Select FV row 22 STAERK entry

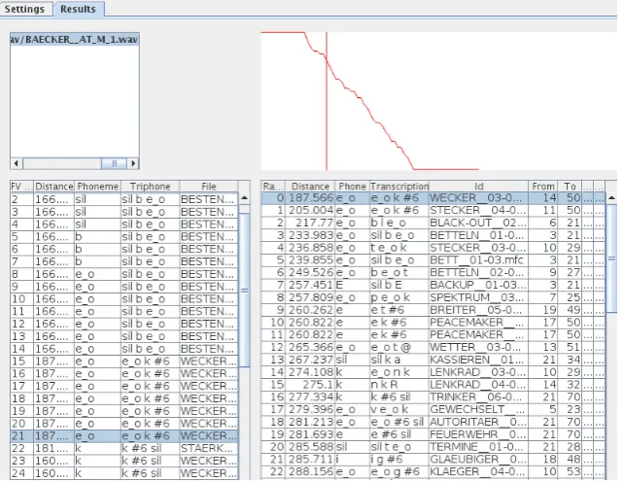click(124, 448)
